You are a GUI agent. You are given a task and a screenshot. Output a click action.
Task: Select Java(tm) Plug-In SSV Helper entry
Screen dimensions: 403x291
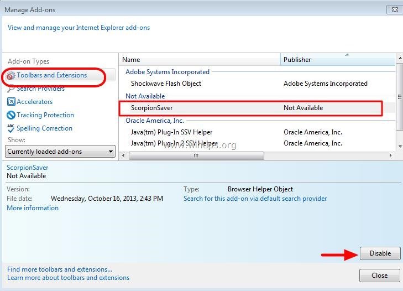(171, 132)
